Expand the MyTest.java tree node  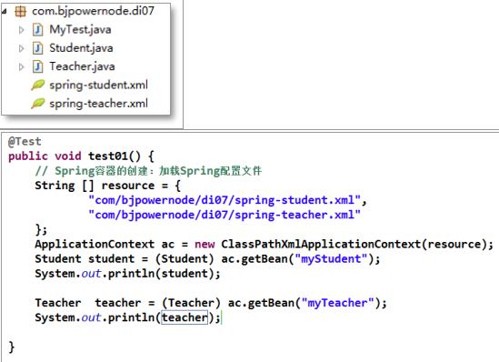pyautogui.click(x=21, y=30)
